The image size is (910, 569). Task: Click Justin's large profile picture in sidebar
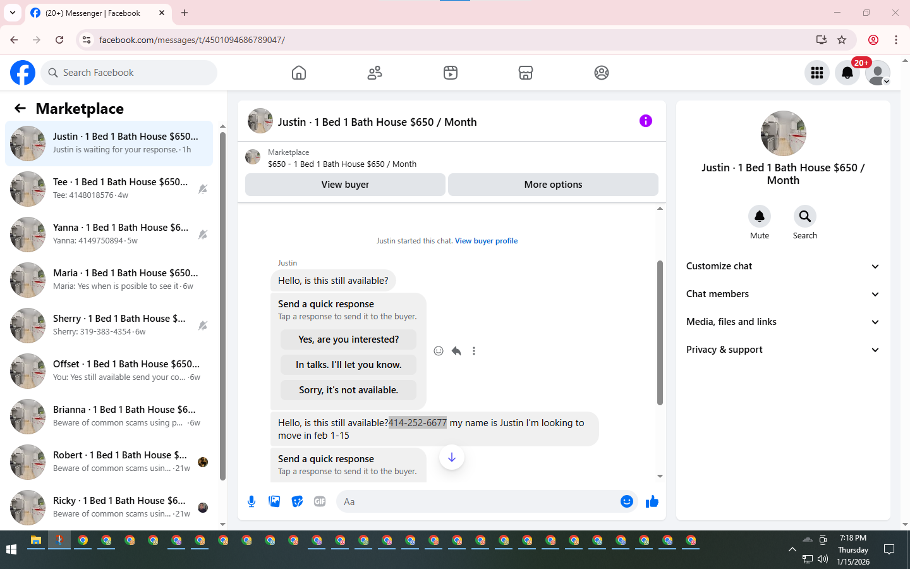pyautogui.click(x=784, y=133)
